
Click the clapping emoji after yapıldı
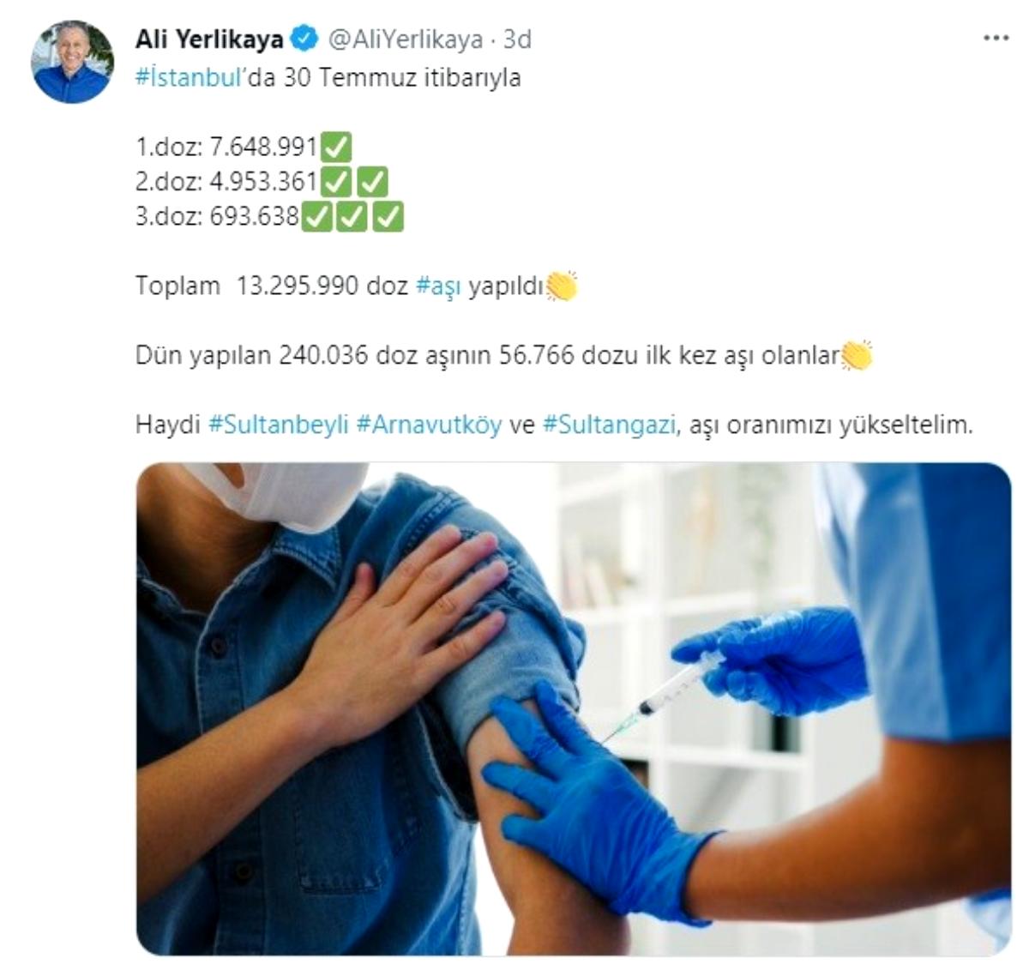(562, 286)
